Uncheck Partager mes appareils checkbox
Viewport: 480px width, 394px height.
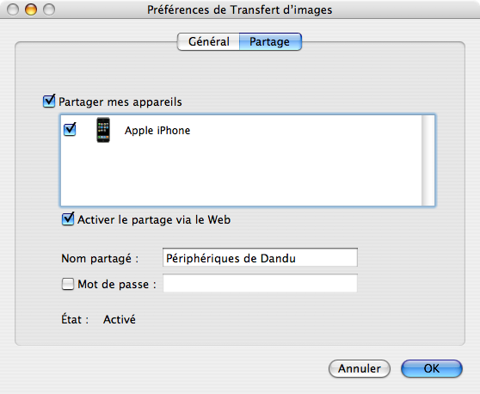click(49, 102)
